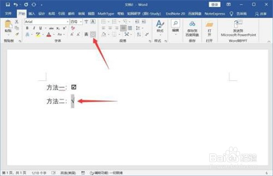The height and width of the screenshot is (176, 273).
Task: Open the Ribbon Display Options icon
Action: [228, 5]
